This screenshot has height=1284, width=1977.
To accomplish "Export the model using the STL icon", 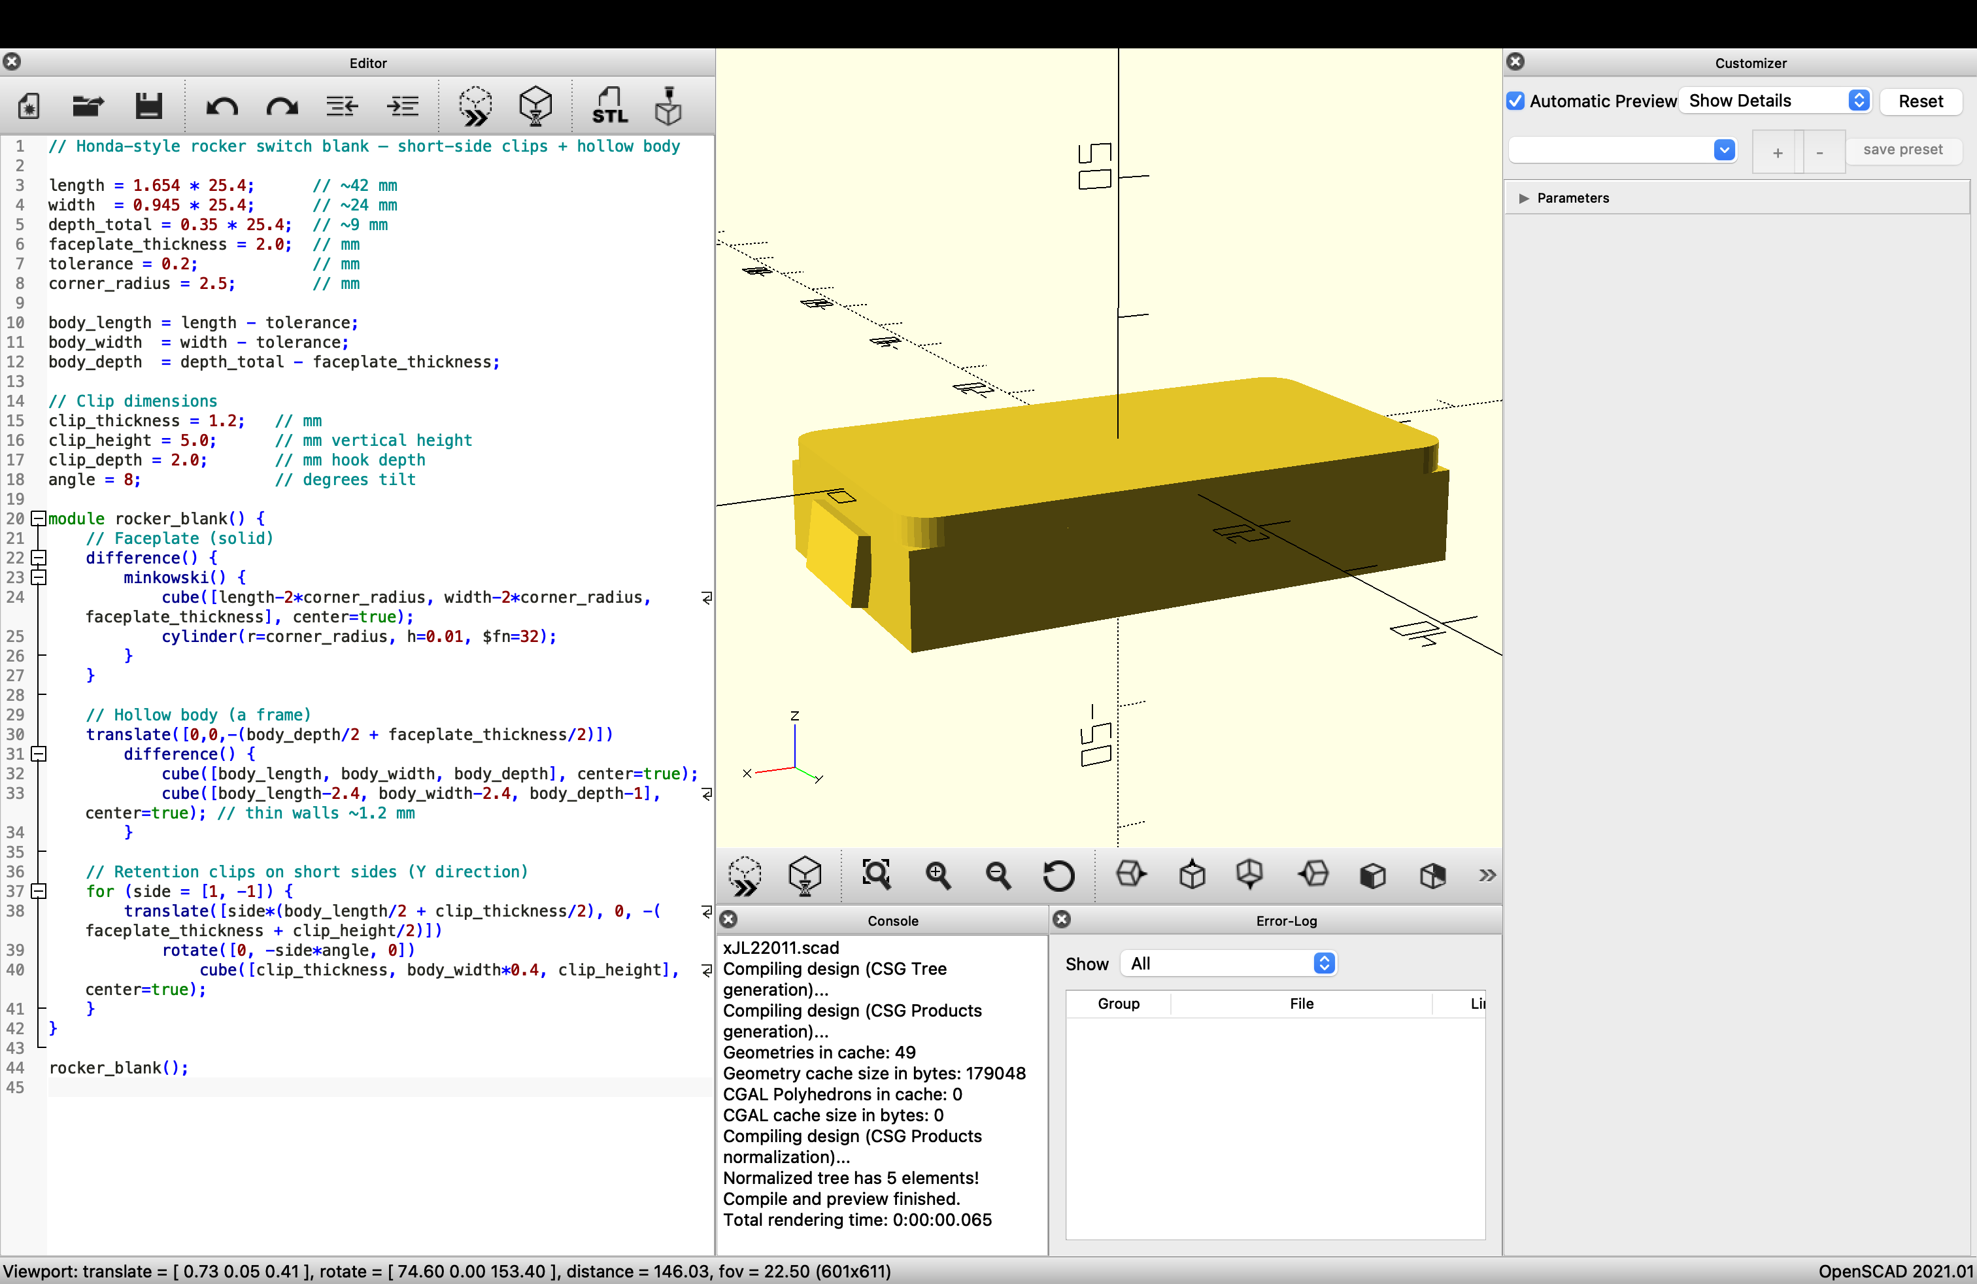I will tap(609, 107).
